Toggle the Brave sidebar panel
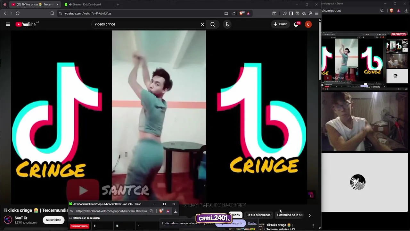Viewport: 410px width, 231px height. 291,13
